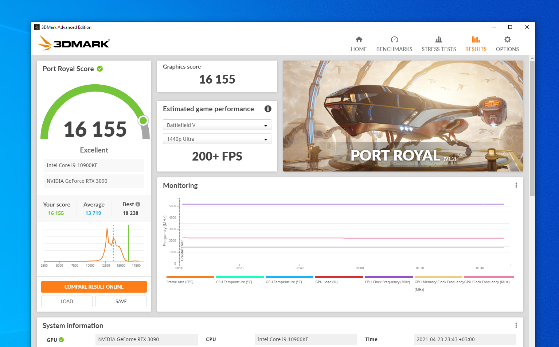This screenshot has width=559, height=347.
Task: Click the info icon beside Estimated game performance
Action: pyautogui.click(x=268, y=109)
